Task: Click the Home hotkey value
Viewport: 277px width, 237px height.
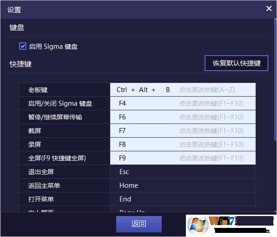Action: (x=128, y=185)
